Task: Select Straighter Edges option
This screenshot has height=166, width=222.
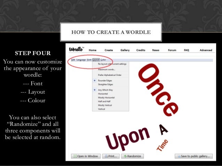Action: point(105,84)
